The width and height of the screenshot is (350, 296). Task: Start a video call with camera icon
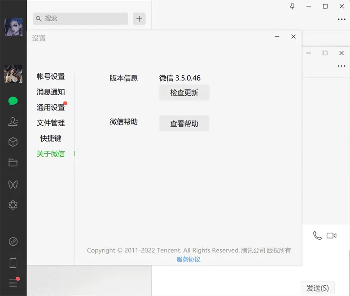pos(332,235)
